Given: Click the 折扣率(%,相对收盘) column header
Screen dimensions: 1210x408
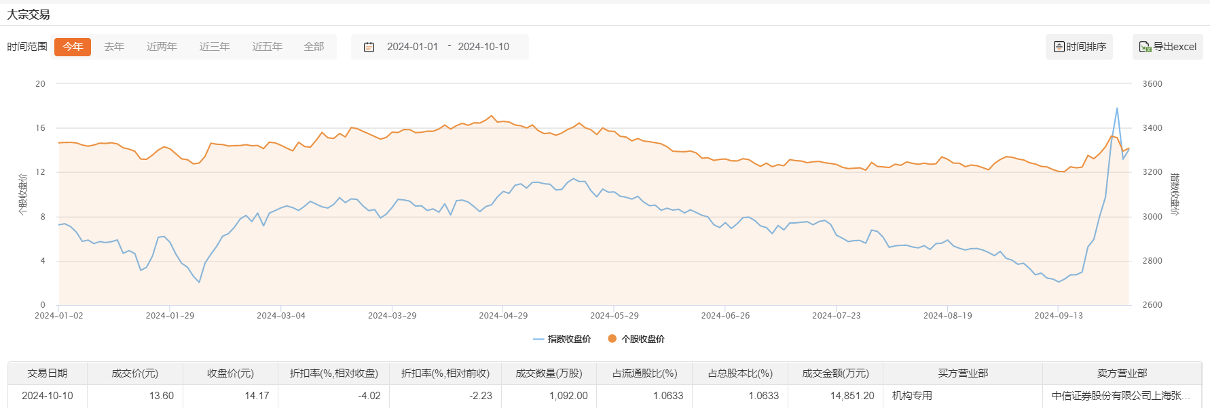Looking at the screenshot, I should pos(333,373).
